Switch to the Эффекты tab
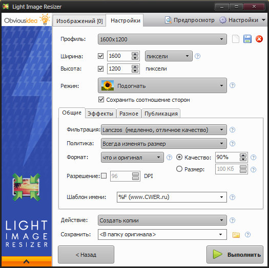The image size is (269, 268). click(x=100, y=114)
